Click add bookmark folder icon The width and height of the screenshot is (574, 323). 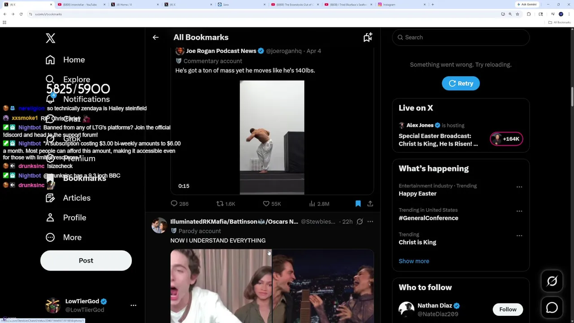pyautogui.click(x=368, y=38)
